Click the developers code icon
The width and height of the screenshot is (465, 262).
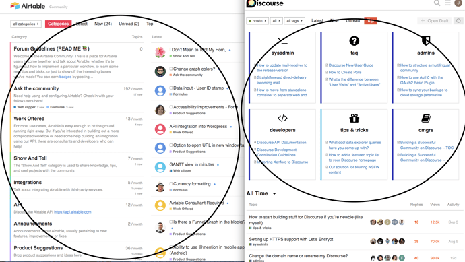(x=282, y=119)
